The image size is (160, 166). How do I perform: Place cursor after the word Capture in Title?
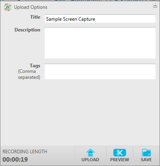pos(96,19)
